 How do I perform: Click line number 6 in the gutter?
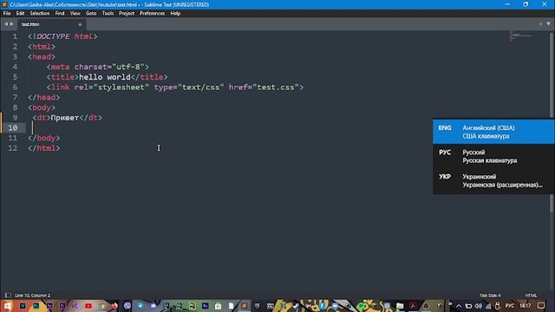coord(15,88)
